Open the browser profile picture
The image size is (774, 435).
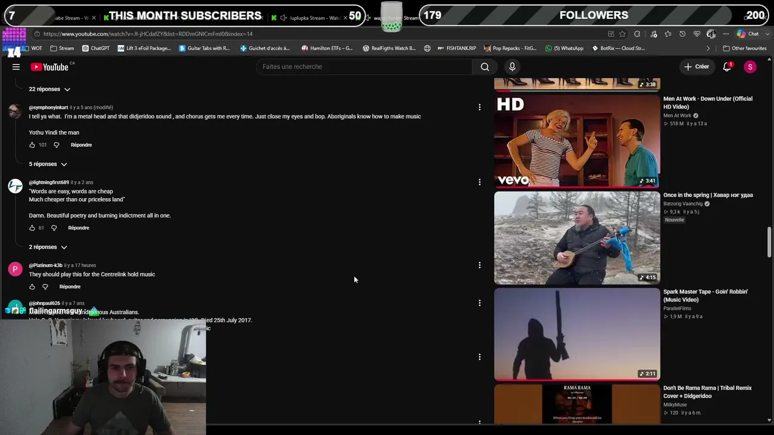coord(711,34)
